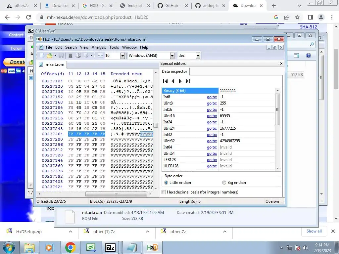This screenshot has height=254, width=339.
Task: Jump to last byte in Data inspector
Action: click(188, 81)
